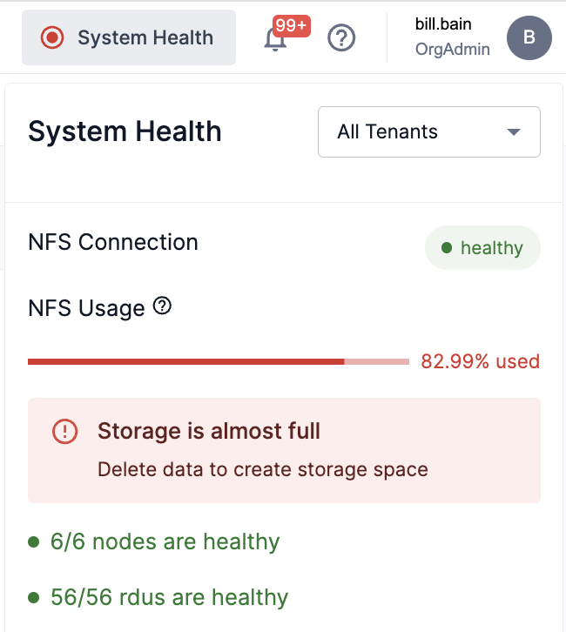Click the NFS Usage info icon
566x632 pixels.
coord(162,306)
